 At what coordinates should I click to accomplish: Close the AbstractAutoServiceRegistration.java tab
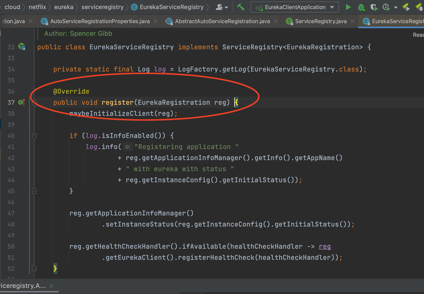point(276,21)
